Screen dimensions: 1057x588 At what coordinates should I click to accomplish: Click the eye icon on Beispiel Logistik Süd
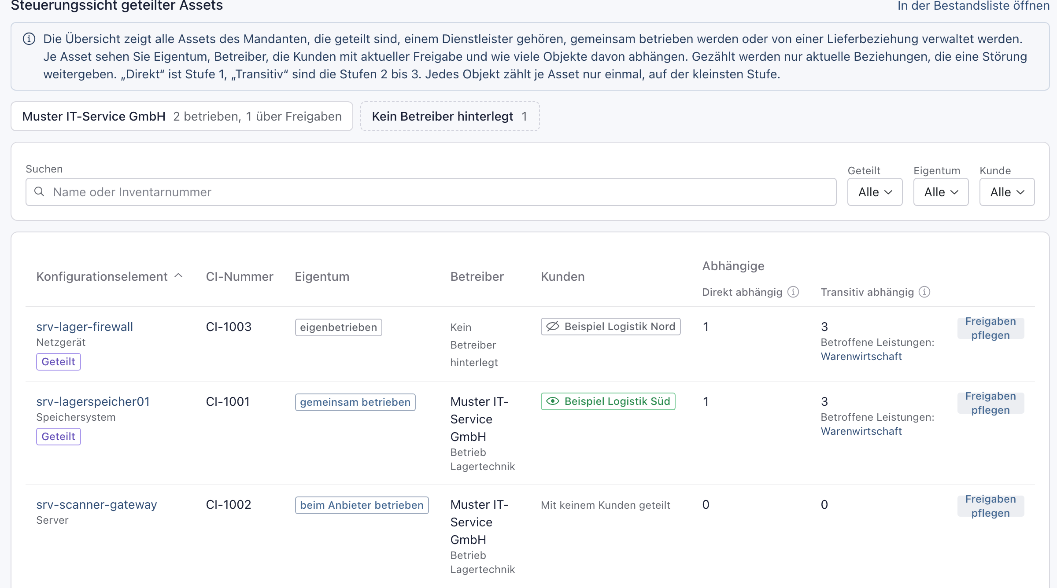(x=553, y=401)
